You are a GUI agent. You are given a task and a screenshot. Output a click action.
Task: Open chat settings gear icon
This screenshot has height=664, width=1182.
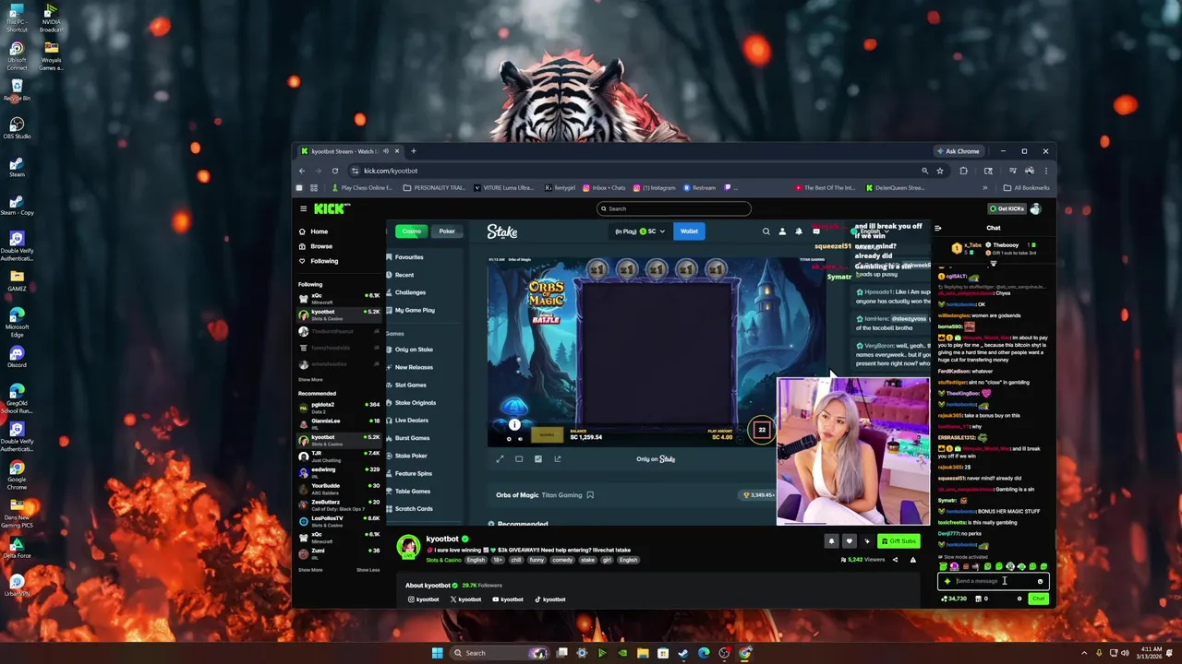pyautogui.click(x=1019, y=599)
